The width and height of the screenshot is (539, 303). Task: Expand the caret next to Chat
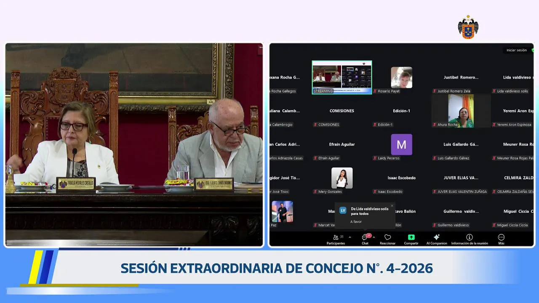click(374, 237)
